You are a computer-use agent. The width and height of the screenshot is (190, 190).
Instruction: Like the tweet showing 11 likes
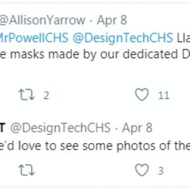(142, 94)
